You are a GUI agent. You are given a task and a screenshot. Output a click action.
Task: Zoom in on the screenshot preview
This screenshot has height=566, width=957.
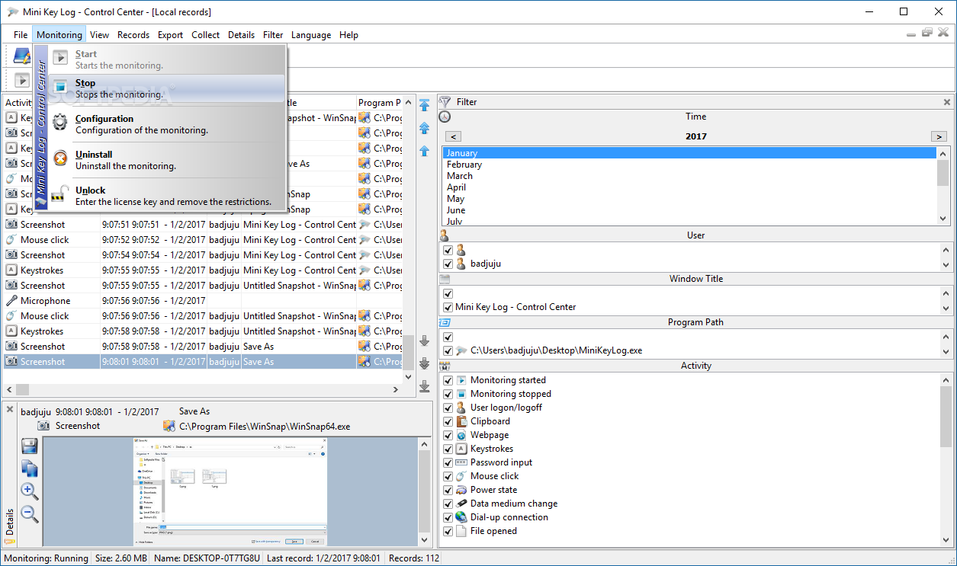(30, 491)
